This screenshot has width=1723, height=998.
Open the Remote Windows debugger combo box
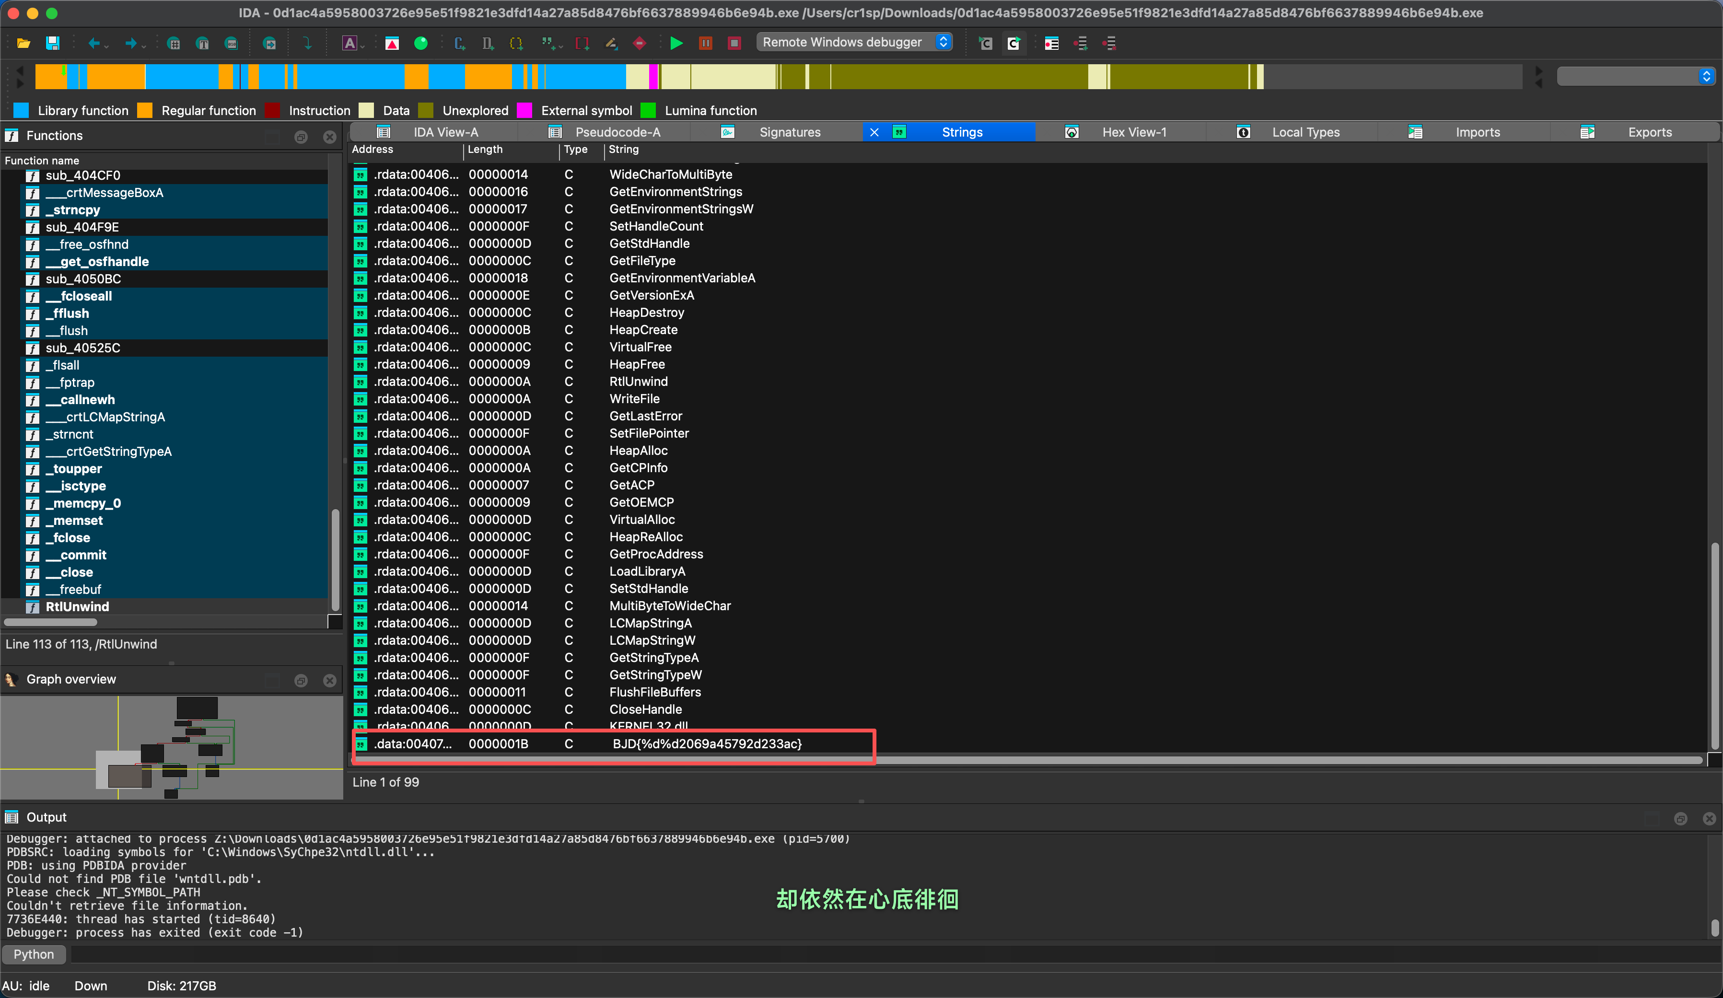855,42
